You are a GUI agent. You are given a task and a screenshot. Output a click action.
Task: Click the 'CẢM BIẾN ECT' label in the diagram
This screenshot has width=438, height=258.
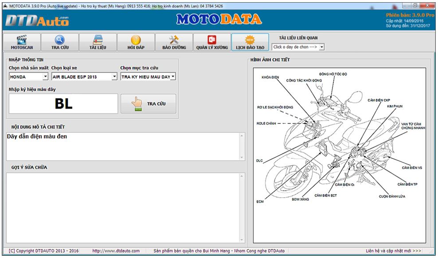(326, 195)
